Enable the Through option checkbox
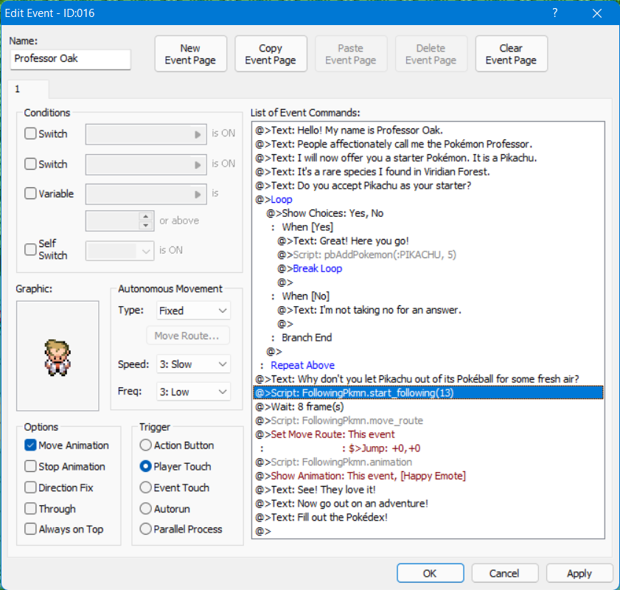The height and width of the screenshot is (590, 620). click(x=31, y=509)
